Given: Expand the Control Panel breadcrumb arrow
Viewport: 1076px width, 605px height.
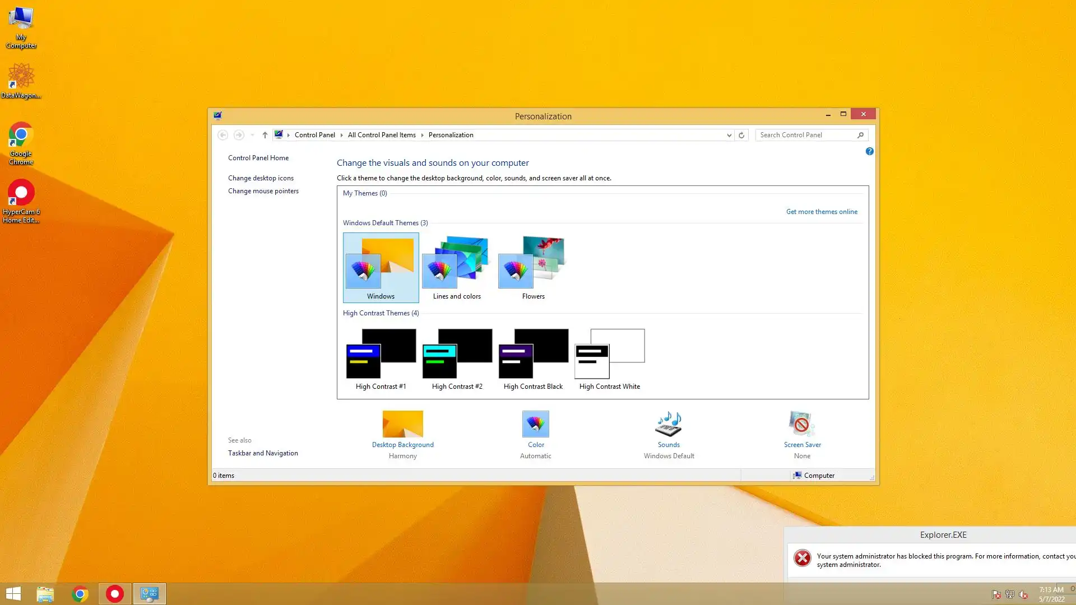Looking at the screenshot, I should [x=341, y=135].
